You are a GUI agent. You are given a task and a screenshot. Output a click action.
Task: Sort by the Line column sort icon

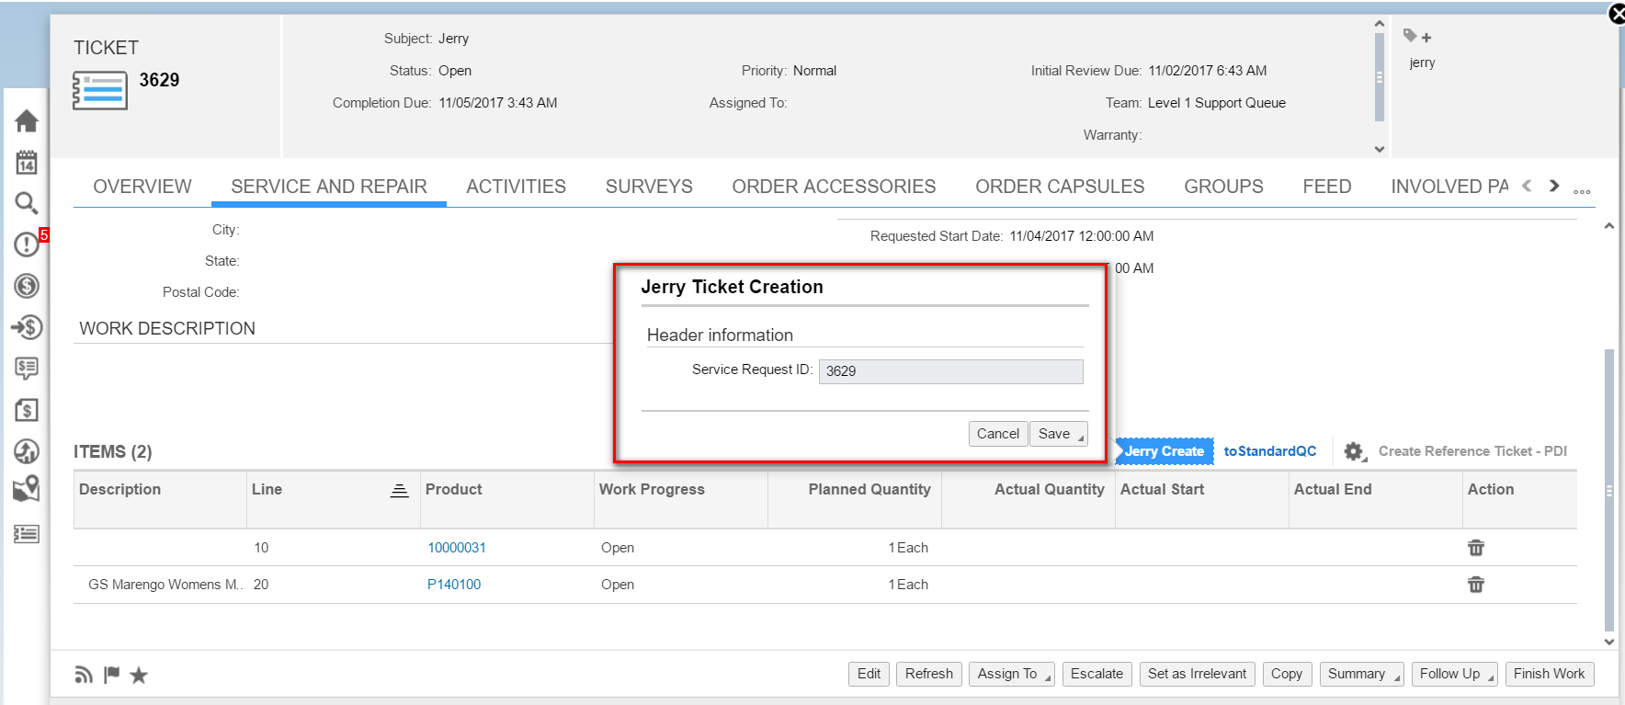[x=399, y=491]
